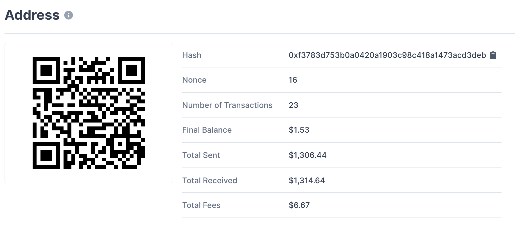Click the info icon beside Address heading
Screen dimensions: 515x231
click(x=69, y=15)
